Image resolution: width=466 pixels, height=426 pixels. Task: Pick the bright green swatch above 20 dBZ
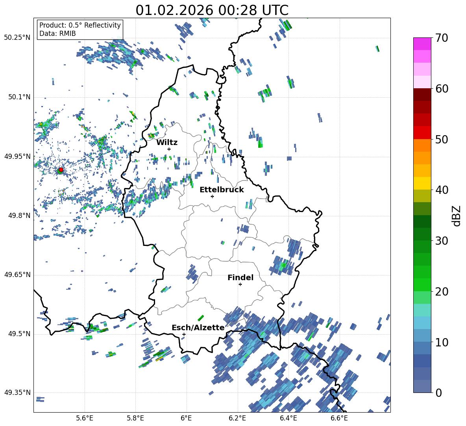pos(422,285)
